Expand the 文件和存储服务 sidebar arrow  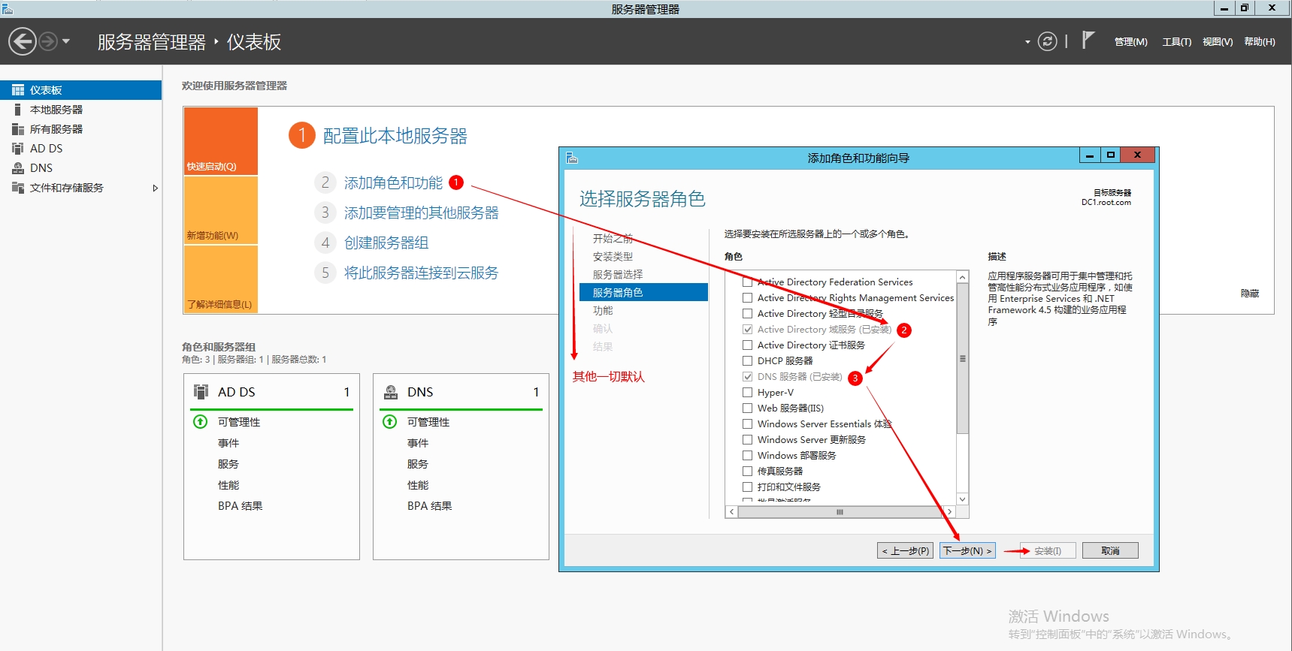[155, 188]
